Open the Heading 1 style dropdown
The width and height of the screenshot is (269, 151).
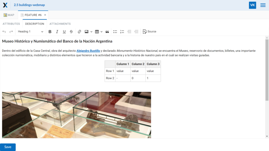click(30, 31)
